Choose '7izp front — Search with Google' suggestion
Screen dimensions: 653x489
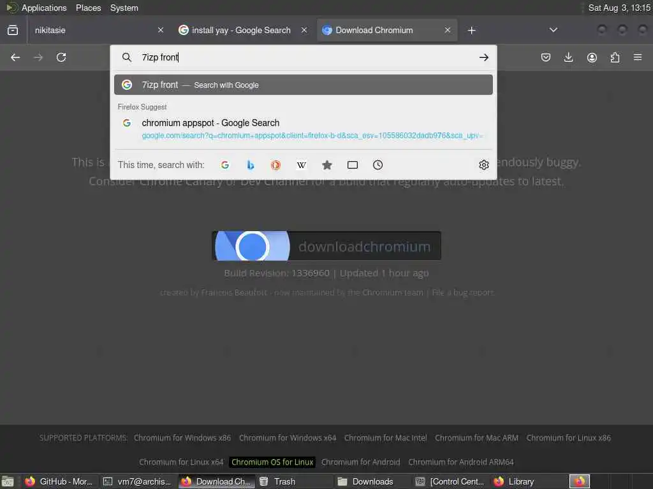303,85
